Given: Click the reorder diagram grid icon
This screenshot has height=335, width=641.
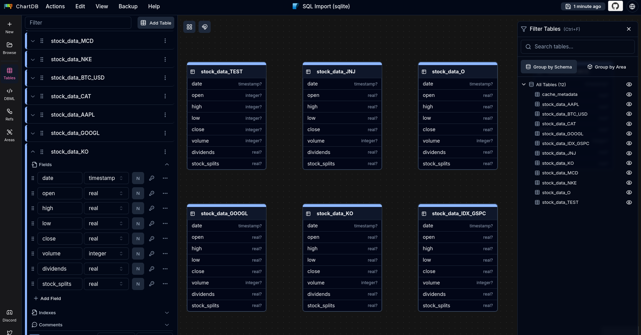Looking at the screenshot, I should (189, 27).
